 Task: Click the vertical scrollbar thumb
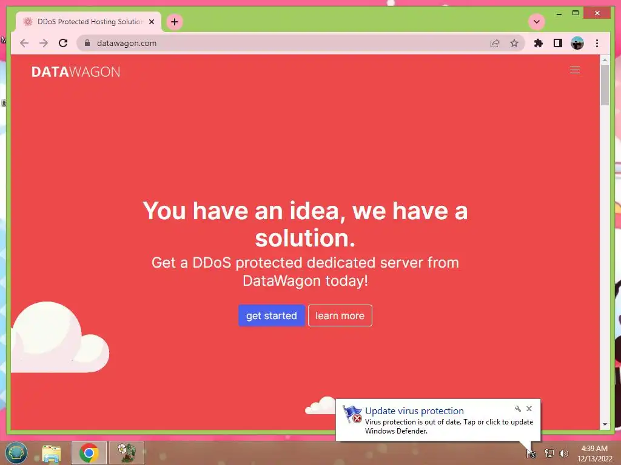tap(605, 85)
